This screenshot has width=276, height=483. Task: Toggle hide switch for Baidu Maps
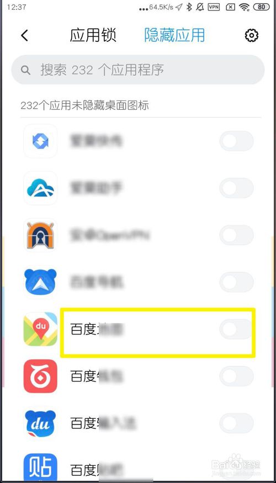tap(236, 330)
